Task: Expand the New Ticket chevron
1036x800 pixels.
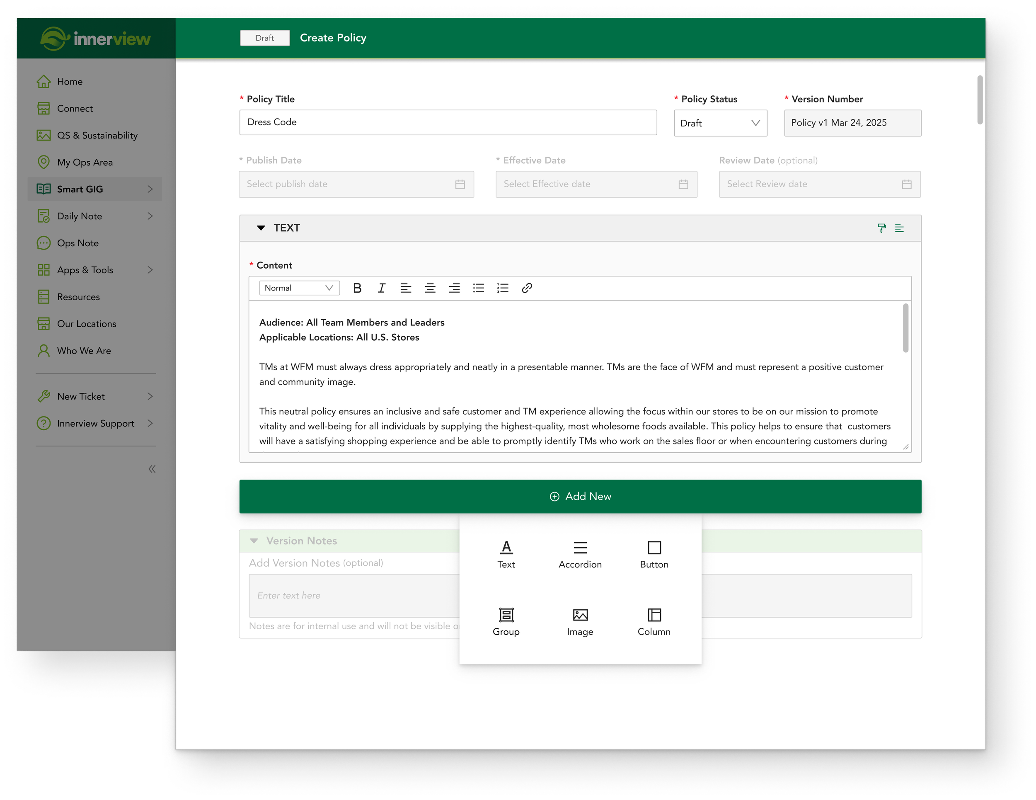Action: (x=150, y=397)
